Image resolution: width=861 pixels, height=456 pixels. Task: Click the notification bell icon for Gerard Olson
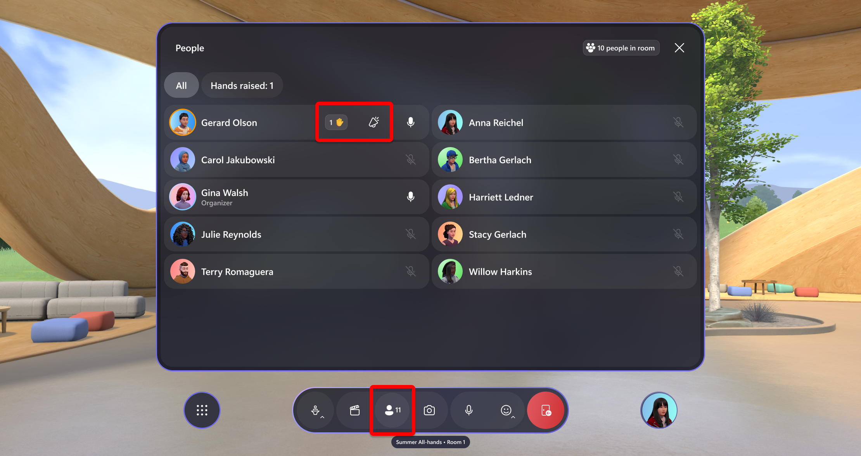[x=373, y=121]
